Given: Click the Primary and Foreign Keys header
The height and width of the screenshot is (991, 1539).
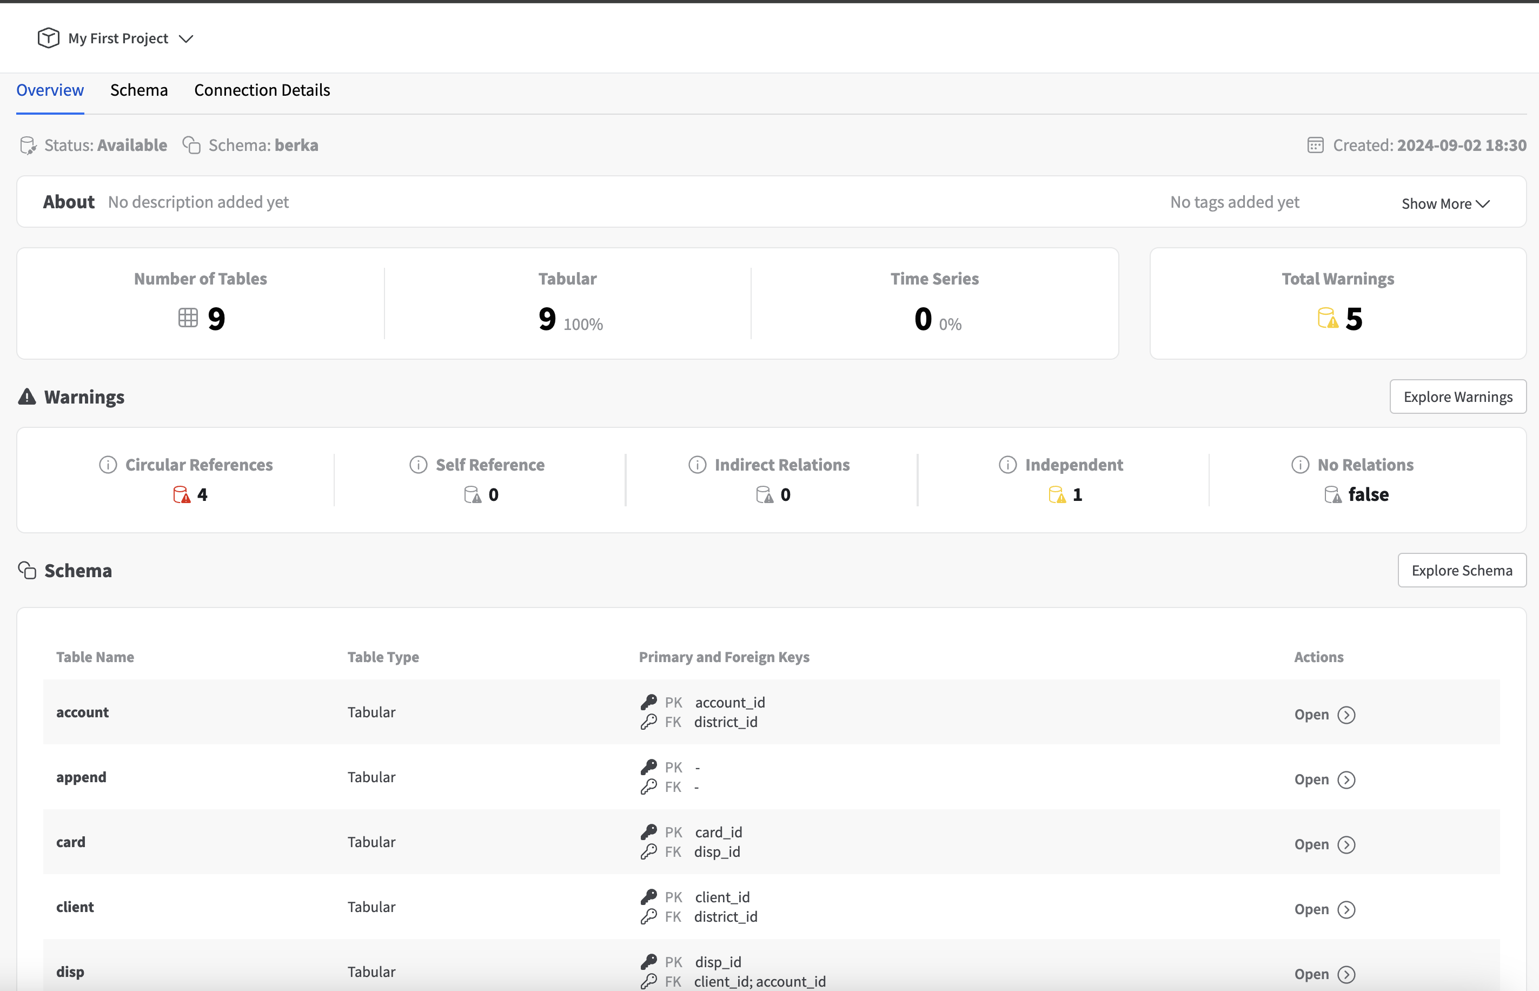Looking at the screenshot, I should pyautogui.click(x=724, y=657).
